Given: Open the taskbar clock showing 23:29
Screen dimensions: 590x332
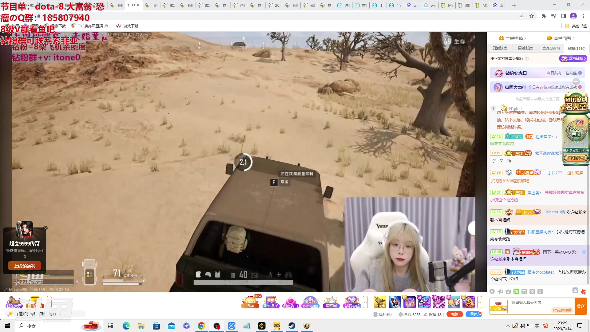Looking at the screenshot, I should (562, 326).
